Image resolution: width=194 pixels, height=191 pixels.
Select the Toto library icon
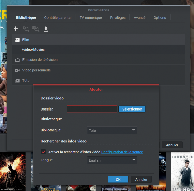click(17, 81)
